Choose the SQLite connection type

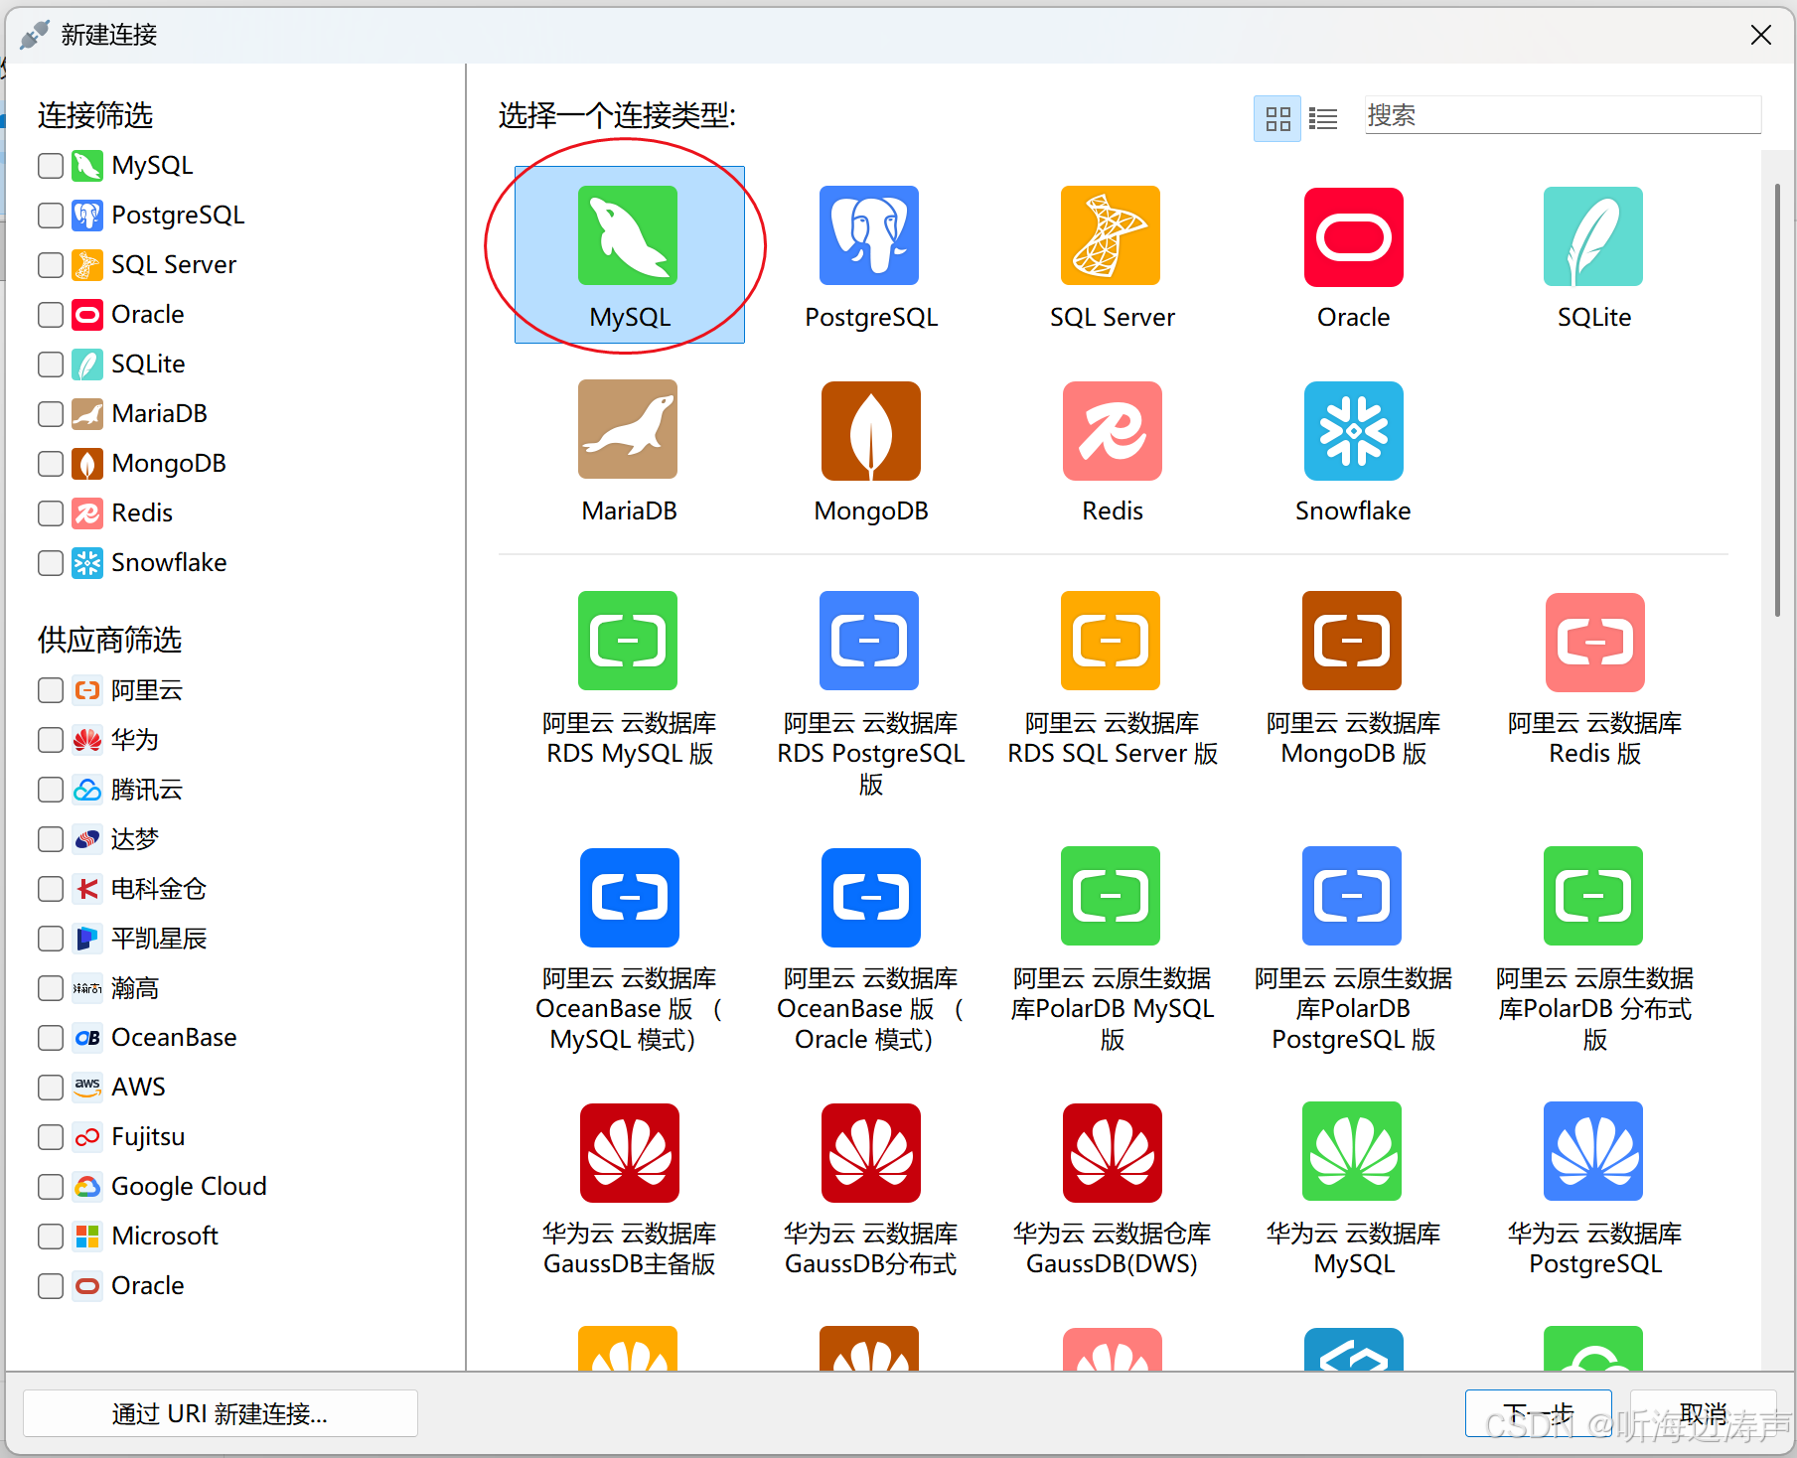1592,253
